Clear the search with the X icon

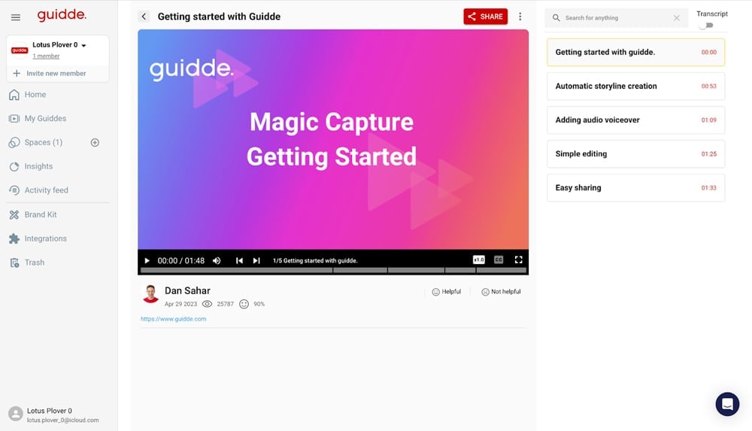pyautogui.click(x=676, y=18)
